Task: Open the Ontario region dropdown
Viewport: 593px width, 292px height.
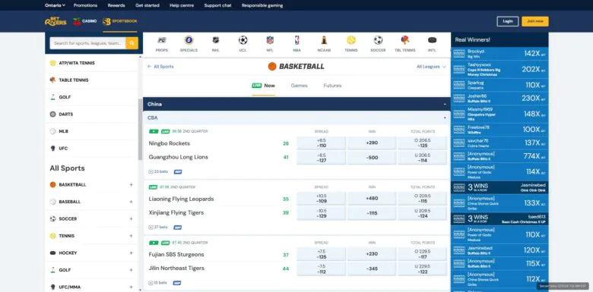Action: (55, 5)
